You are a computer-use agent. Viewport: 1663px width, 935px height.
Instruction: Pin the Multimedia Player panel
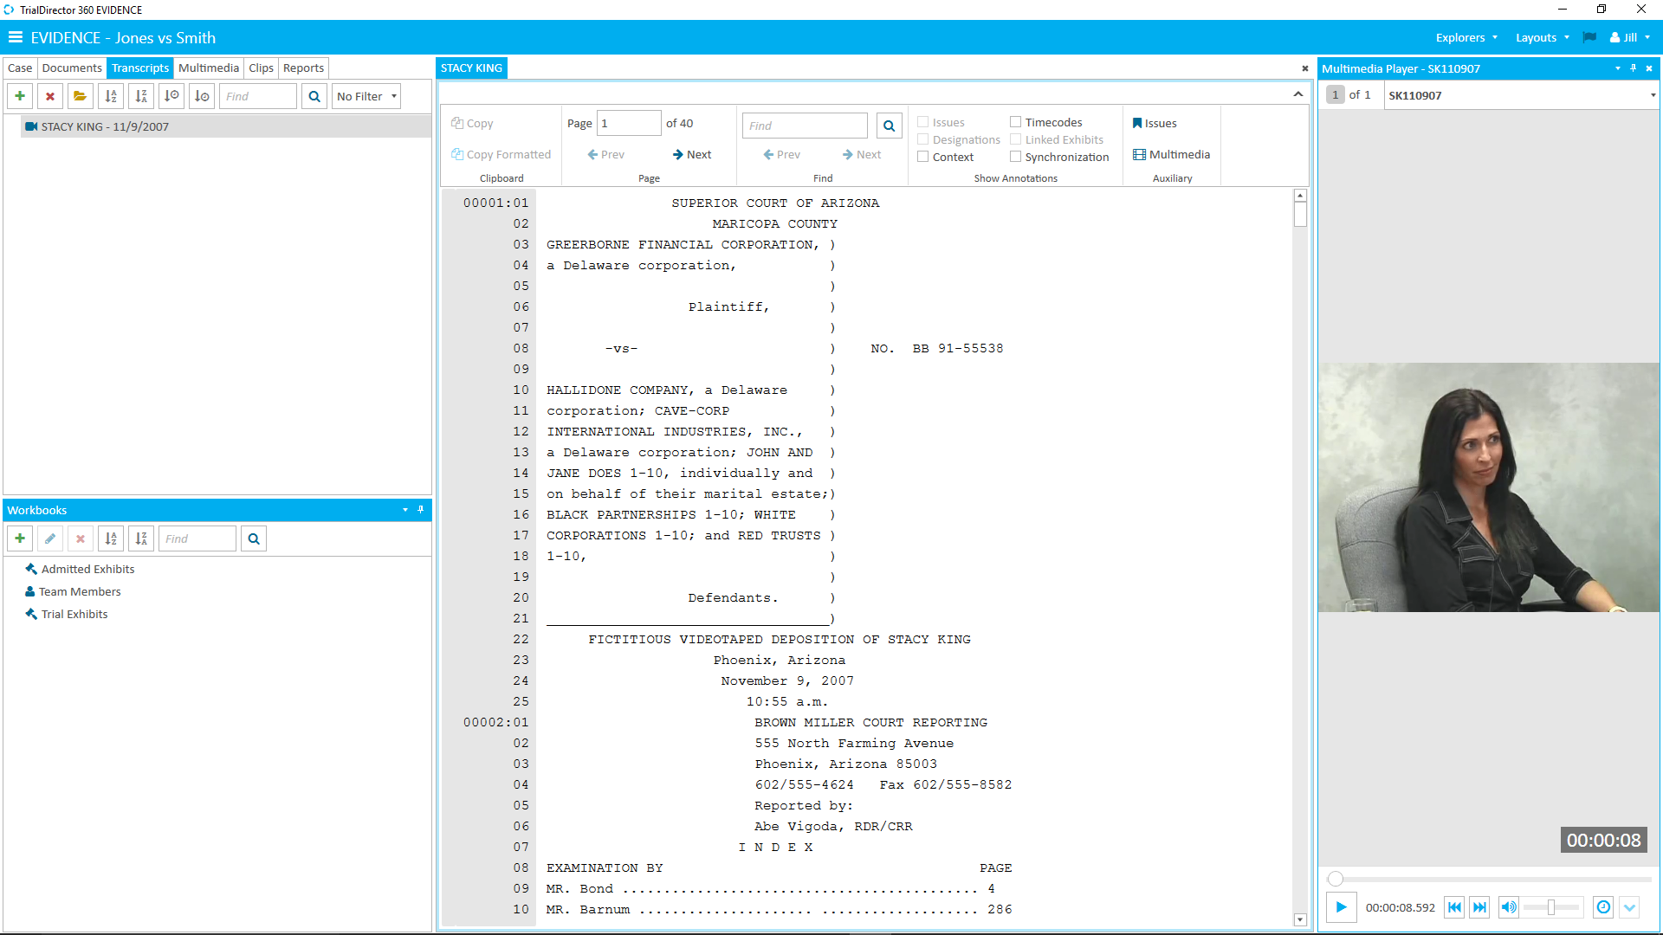1634,68
